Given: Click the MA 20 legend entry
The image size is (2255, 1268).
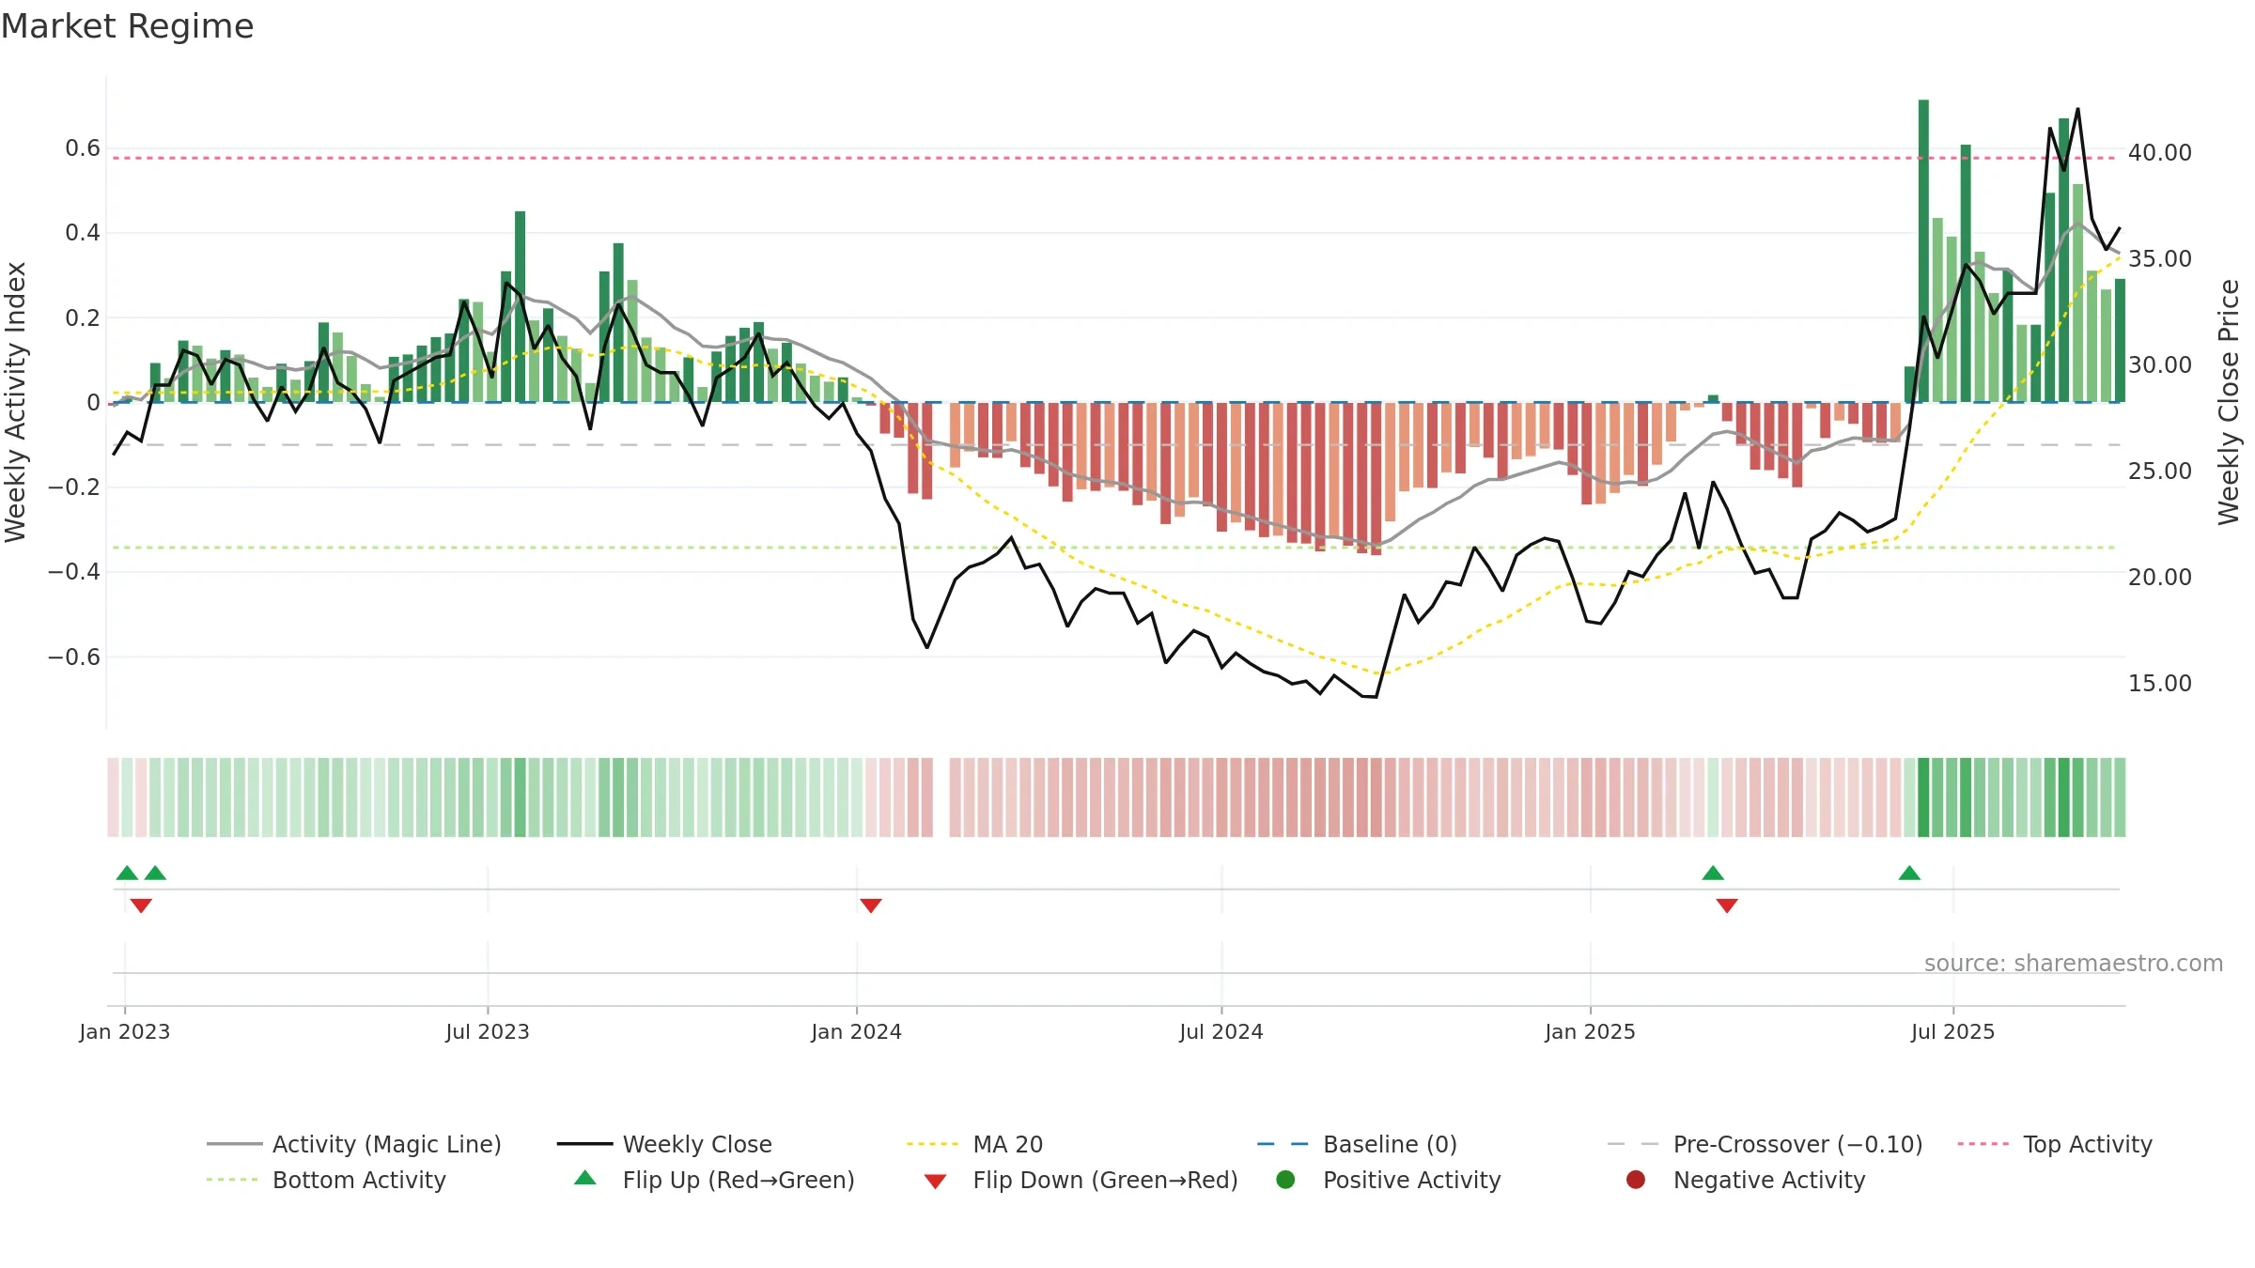Looking at the screenshot, I should (974, 1144).
